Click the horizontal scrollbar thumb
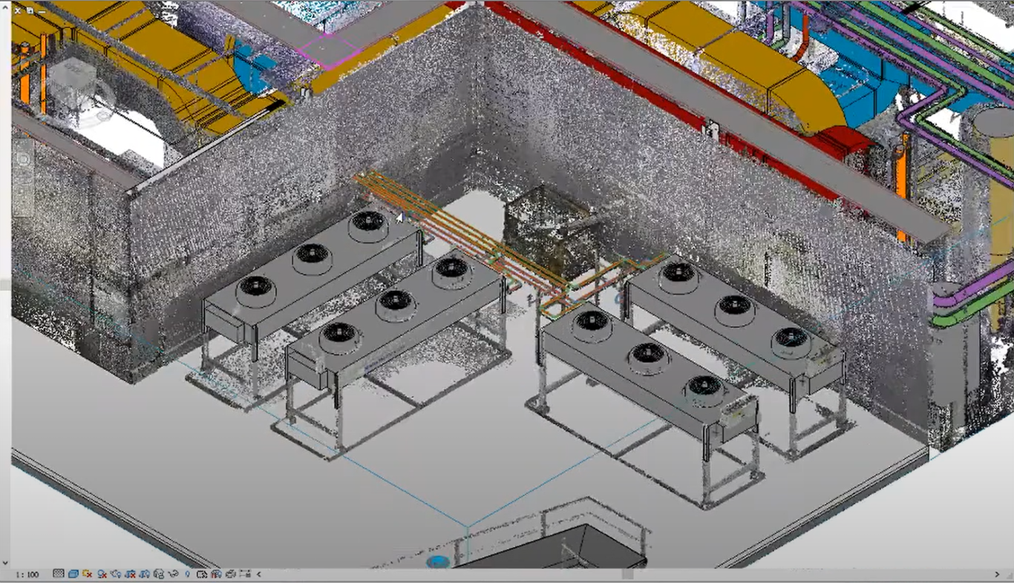Viewport: 1014px width, 583px height. (x=627, y=574)
